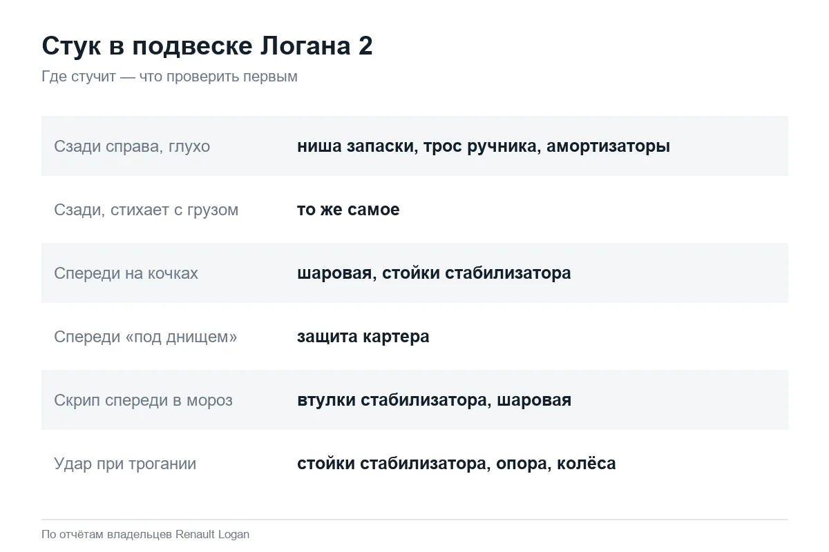This screenshot has width=829, height=552.
Task: Click «втулки стабилизатора, шаровая» cell
Action: (x=434, y=400)
